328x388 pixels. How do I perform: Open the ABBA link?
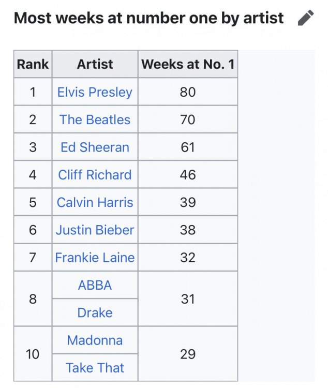(x=95, y=285)
